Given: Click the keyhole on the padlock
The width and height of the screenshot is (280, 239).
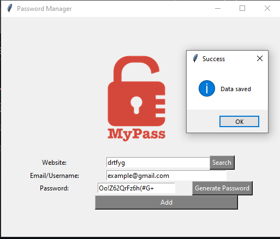Looking at the screenshot, I should pos(136,105).
